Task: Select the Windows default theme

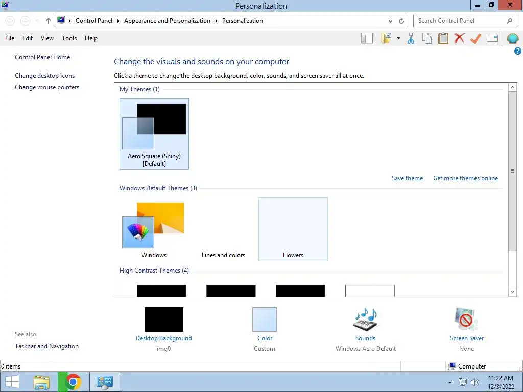Action: click(154, 229)
